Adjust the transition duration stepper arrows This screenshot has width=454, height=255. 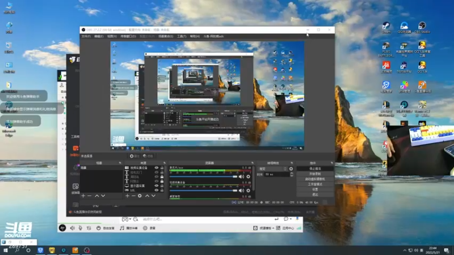(292, 175)
